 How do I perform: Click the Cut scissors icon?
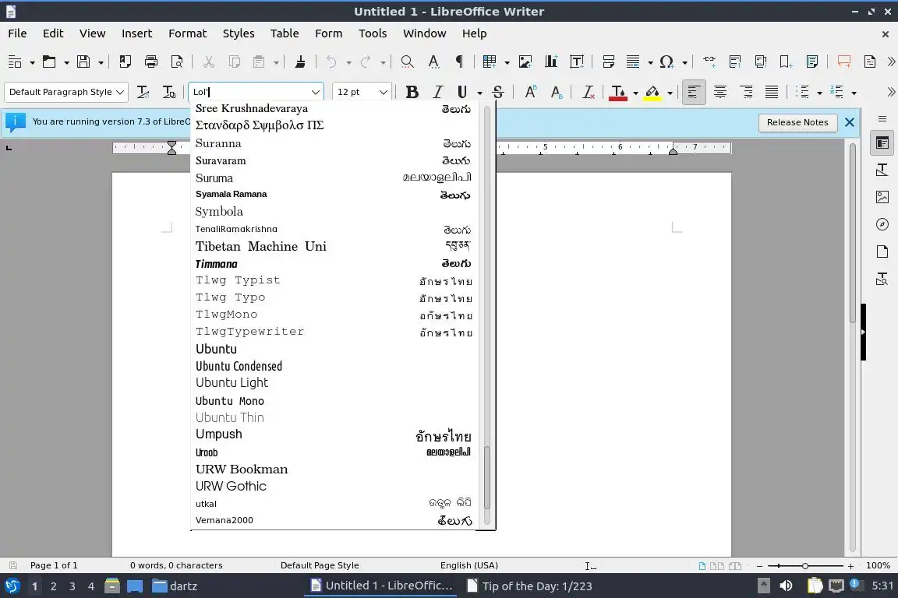[208, 62]
